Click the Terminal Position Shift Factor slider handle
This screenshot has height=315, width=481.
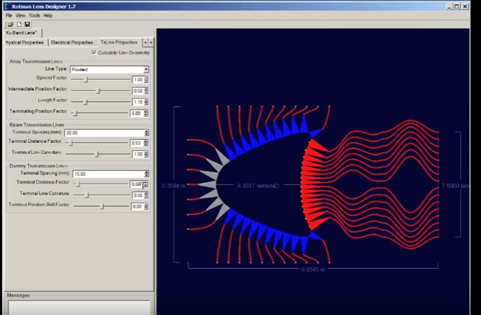(102, 206)
